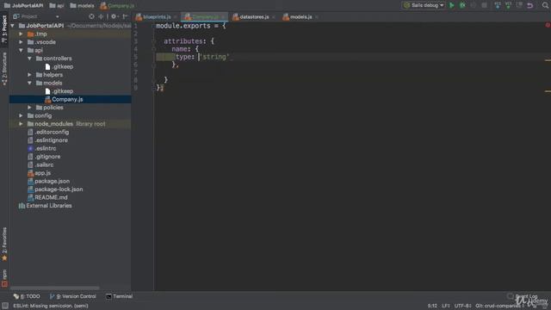Close the models.js tab
Viewport: 551px width, 310px height.
pyautogui.click(x=317, y=17)
